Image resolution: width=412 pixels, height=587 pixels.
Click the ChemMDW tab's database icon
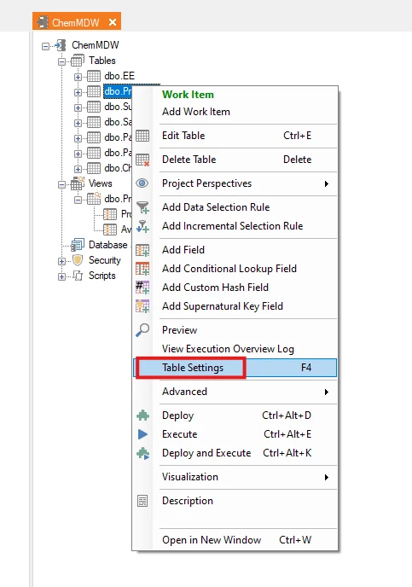(x=43, y=22)
